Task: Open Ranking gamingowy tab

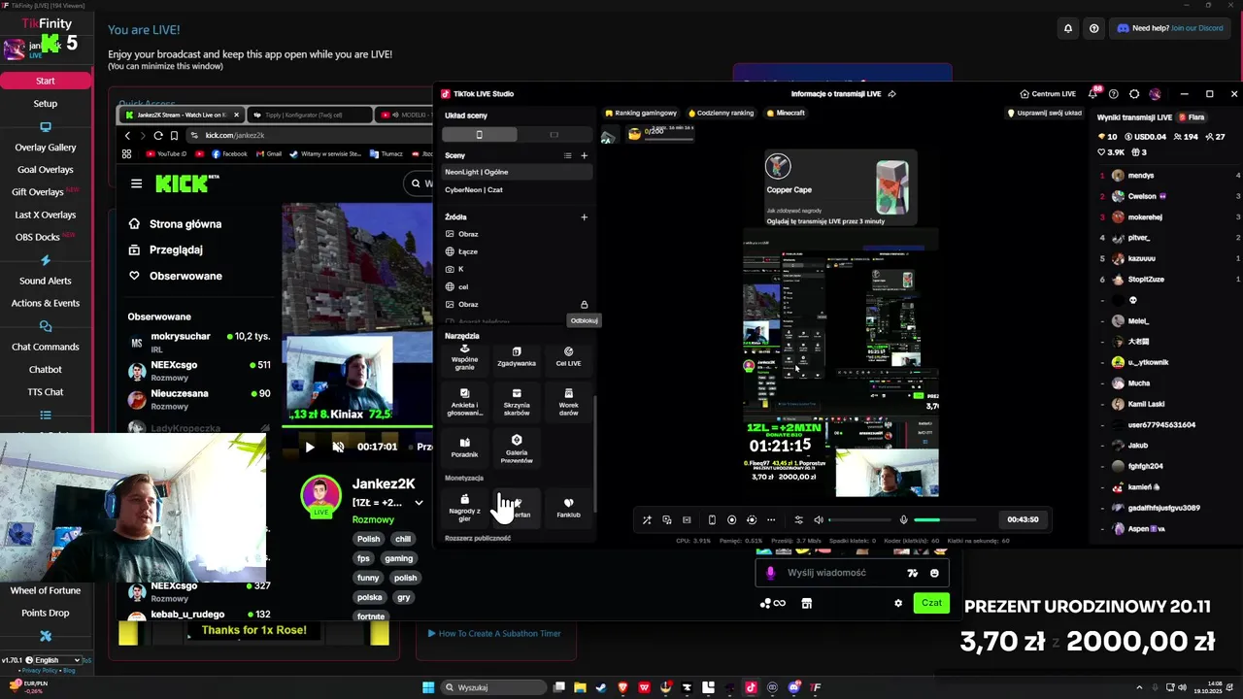Action: tap(641, 113)
